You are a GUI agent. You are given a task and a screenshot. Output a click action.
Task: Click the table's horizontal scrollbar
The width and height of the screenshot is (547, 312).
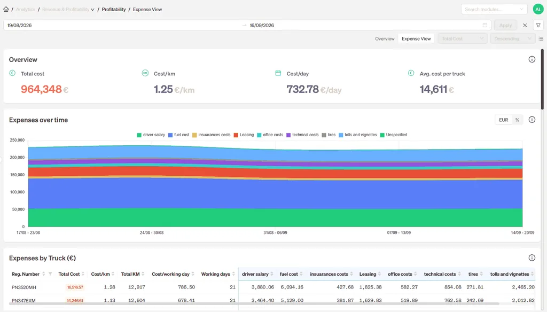[254, 303]
